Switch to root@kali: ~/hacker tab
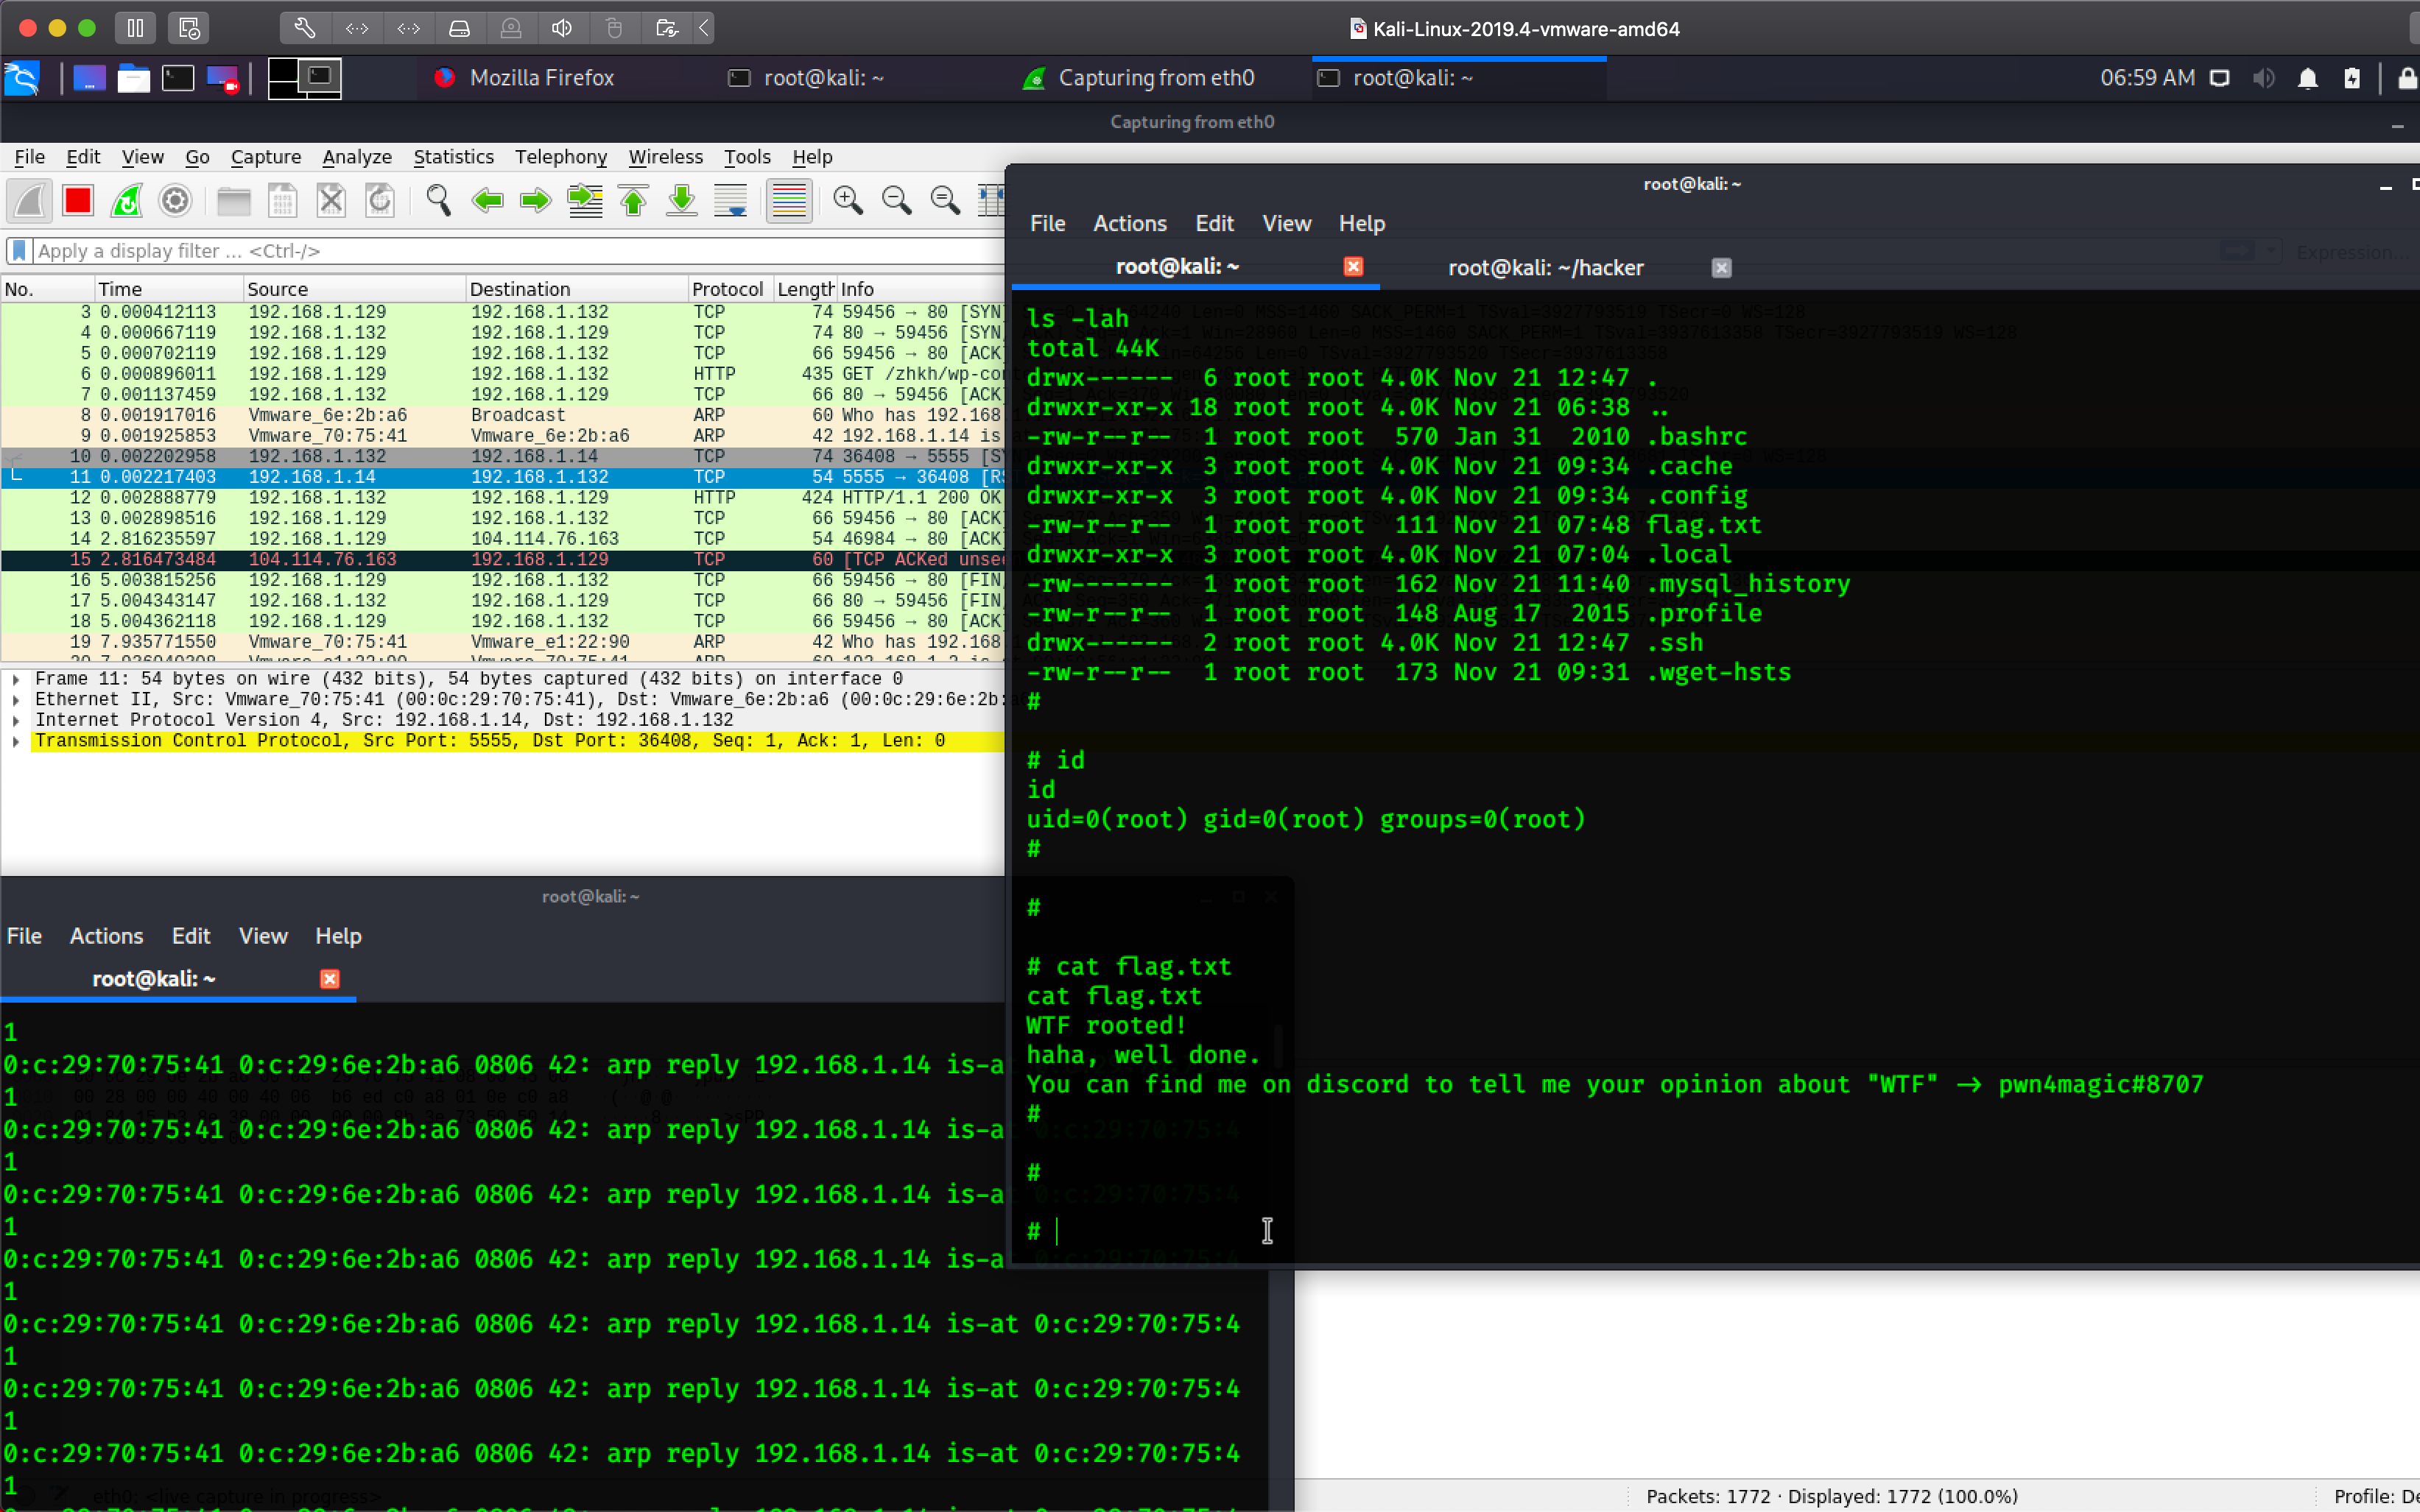The height and width of the screenshot is (1512, 2420). pos(1544,268)
